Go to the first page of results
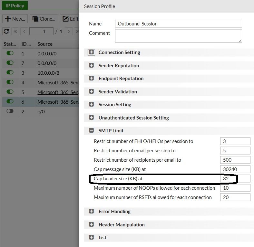This screenshot has height=247, width=254. coord(15,31)
